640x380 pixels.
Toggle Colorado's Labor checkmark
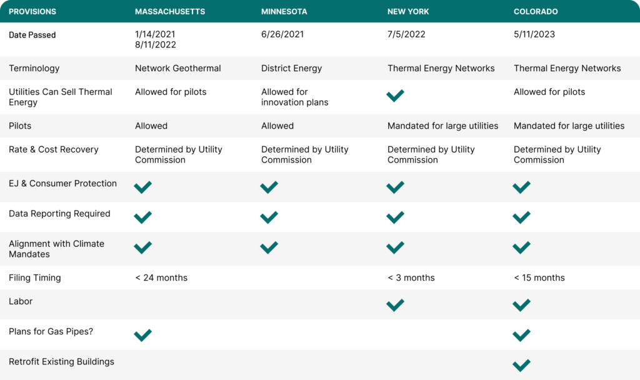521,306
